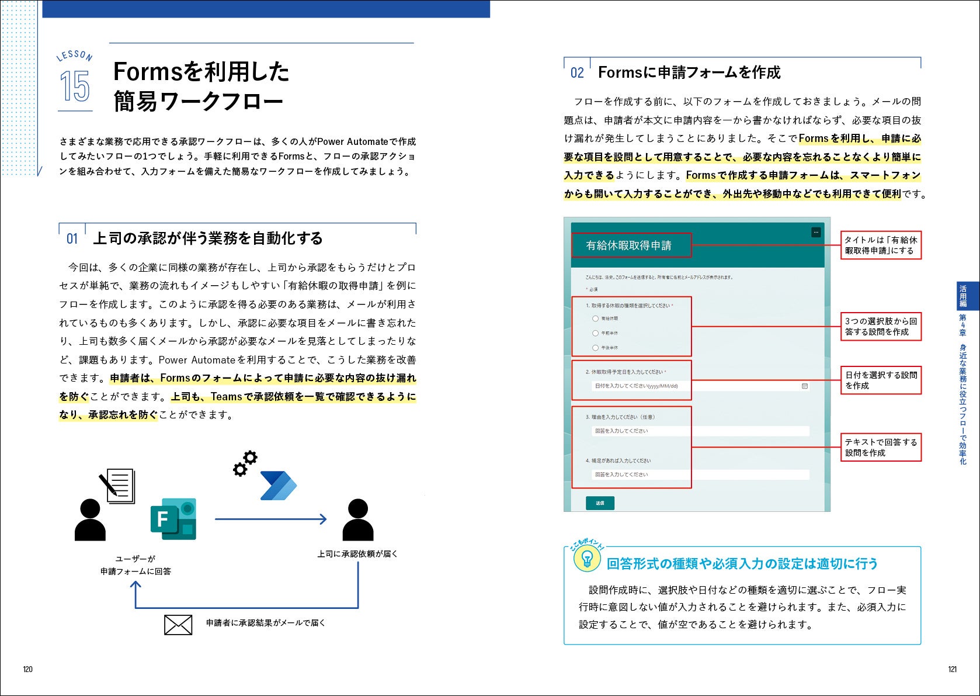Click the caption 申請者に承認結果がメールで届く
Viewport: 980px width, 696px height.
(x=266, y=623)
